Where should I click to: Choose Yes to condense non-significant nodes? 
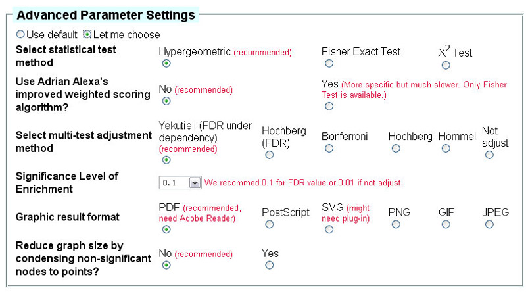[270, 266]
